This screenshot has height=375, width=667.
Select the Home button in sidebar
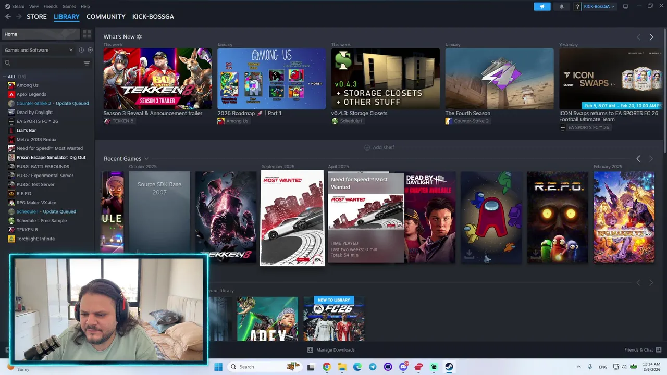coord(41,34)
